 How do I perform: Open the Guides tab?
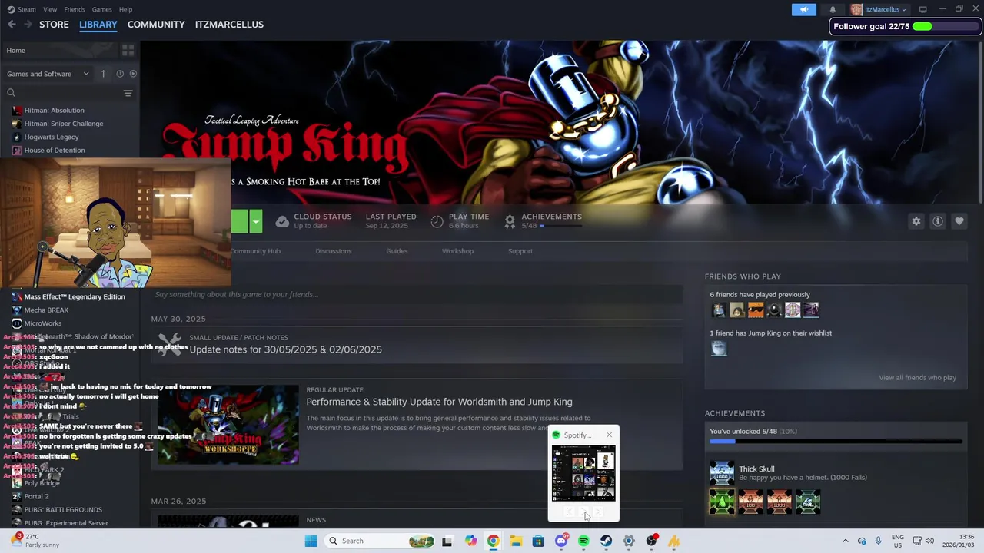[397, 251]
